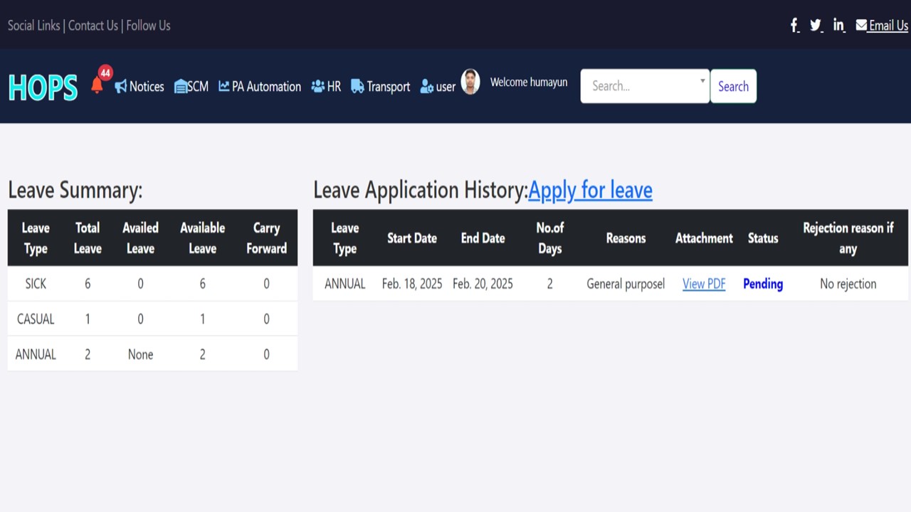911x512 pixels.
Task: Open the Facebook social icon
Action: (x=795, y=26)
